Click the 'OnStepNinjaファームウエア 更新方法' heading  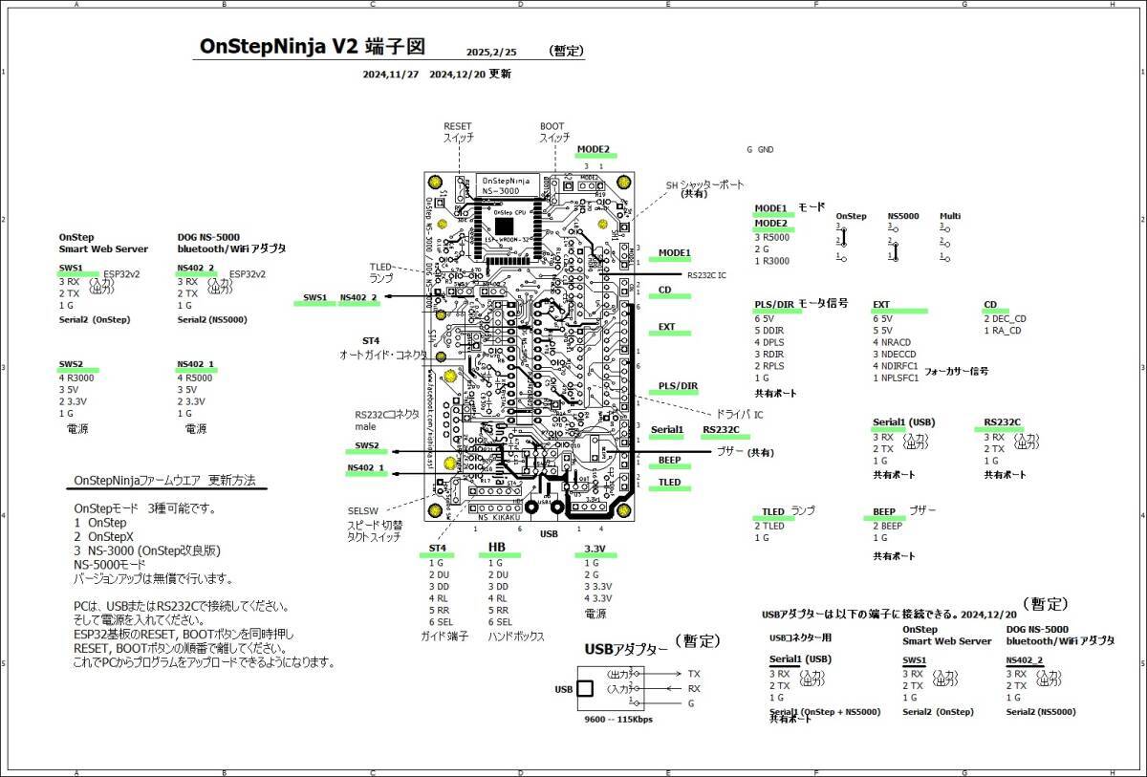[165, 480]
